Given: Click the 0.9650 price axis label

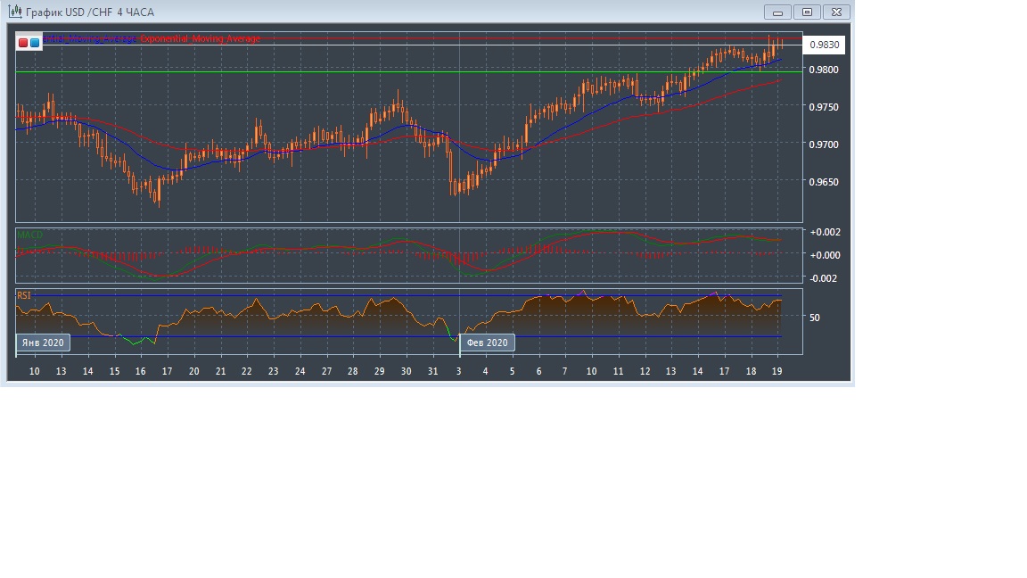Looking at the screenshot, I should coord(824,182).
